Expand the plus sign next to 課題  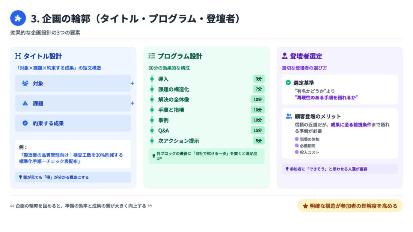132,103
